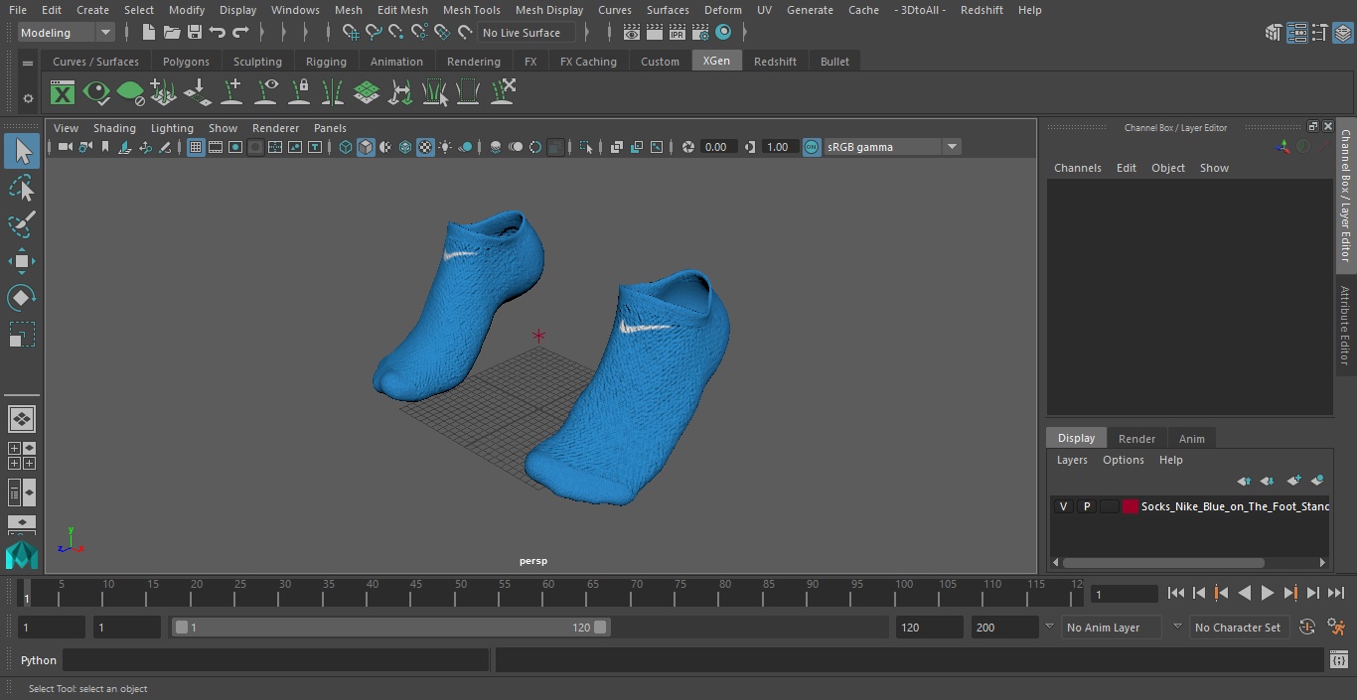Click the XGen delete guides X icon
Viewport: 1357px width, 700px height.
(x=503, y=93)
